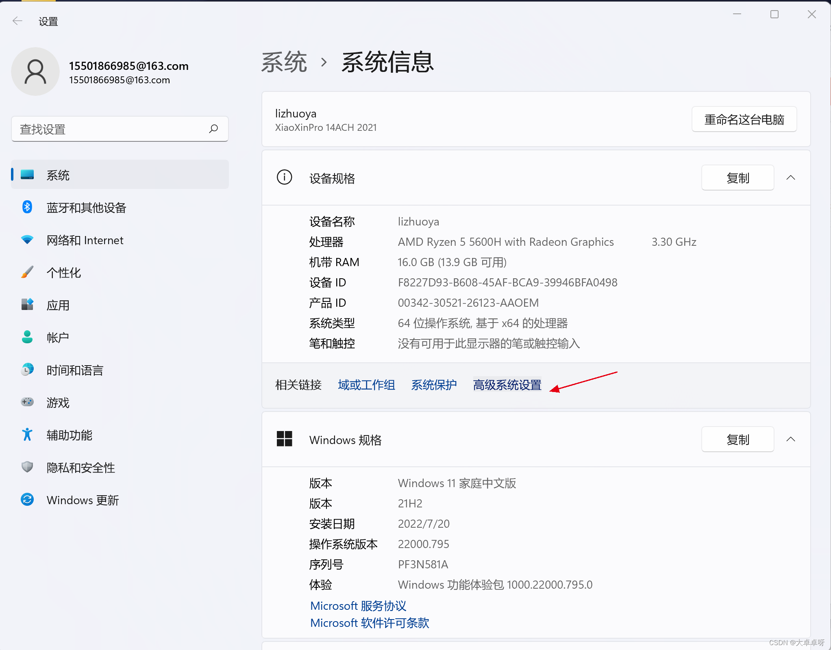Open Microsoft Services Agreement link

[358, 606]
